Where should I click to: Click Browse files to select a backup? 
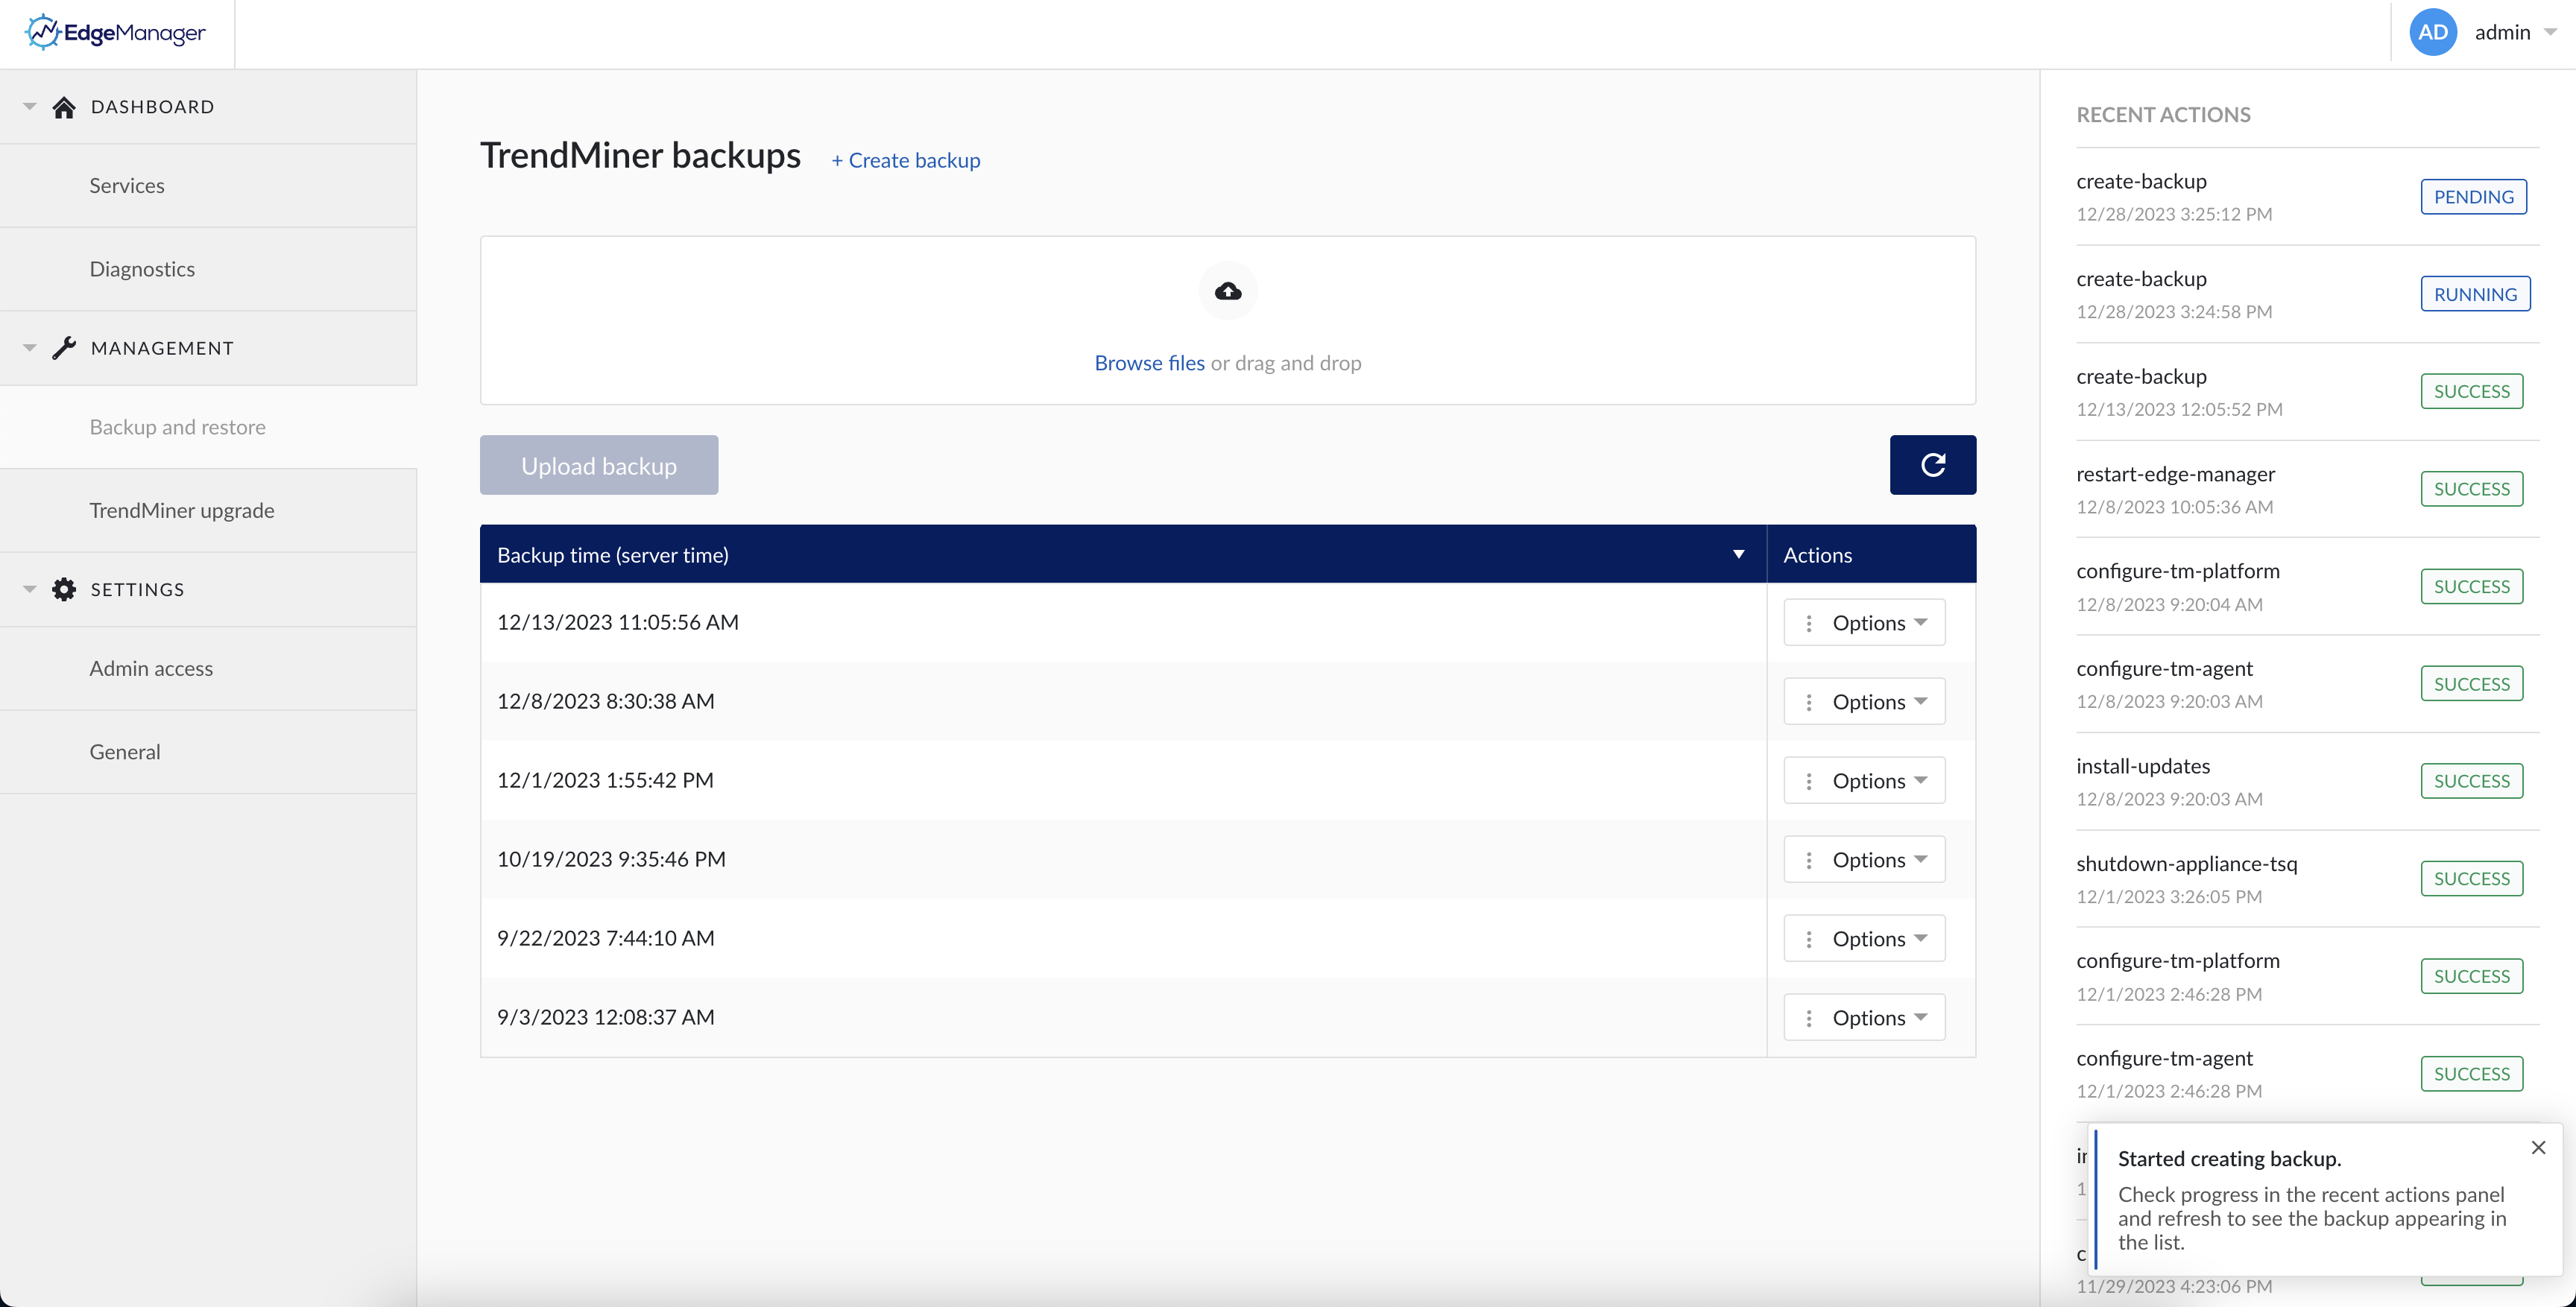pyautogui.click(x=1149, y=362)
